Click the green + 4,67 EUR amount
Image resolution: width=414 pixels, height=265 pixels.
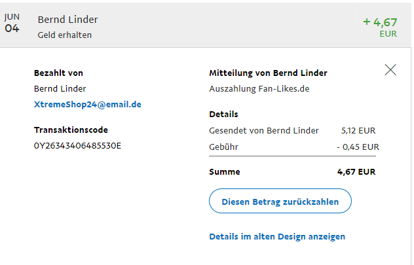coord(380,22)
